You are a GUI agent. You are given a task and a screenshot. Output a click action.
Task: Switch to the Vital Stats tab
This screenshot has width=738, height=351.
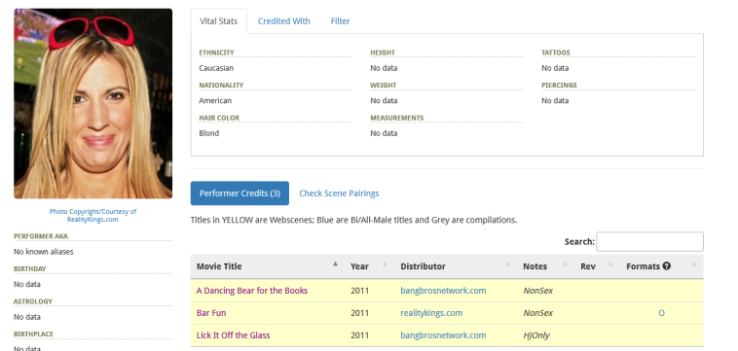point(218,21)
